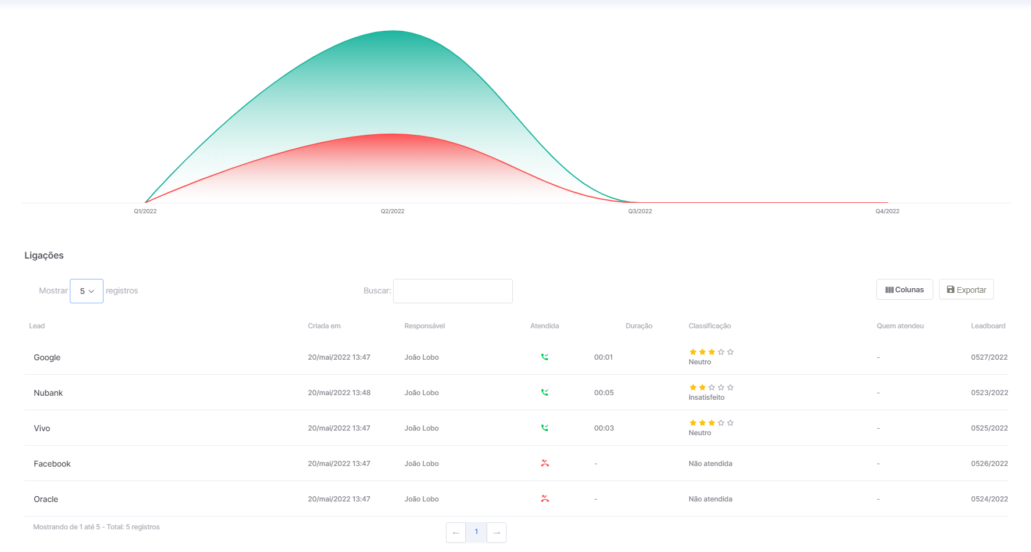Go to the next page arrow
This screenshot has width=1031, height=552.
click(x=497, y=533)
